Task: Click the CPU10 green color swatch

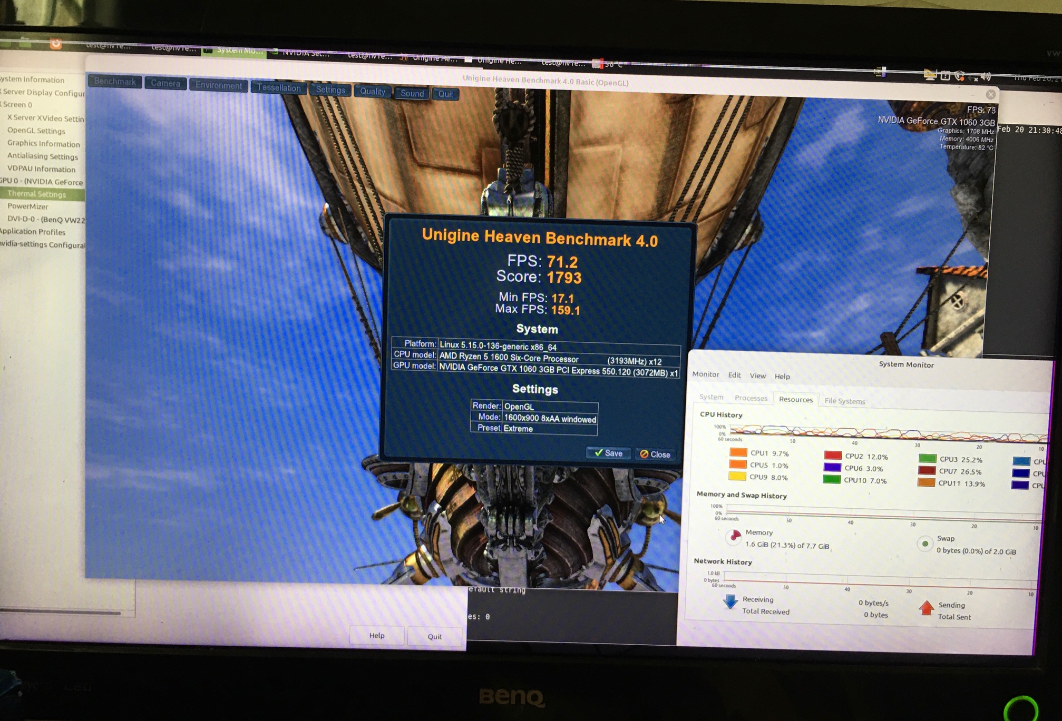Action: coord(832,480)
